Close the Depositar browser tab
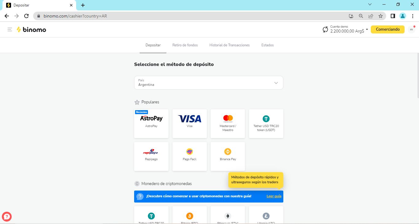419x224 pixels. (x=71, y=5)
